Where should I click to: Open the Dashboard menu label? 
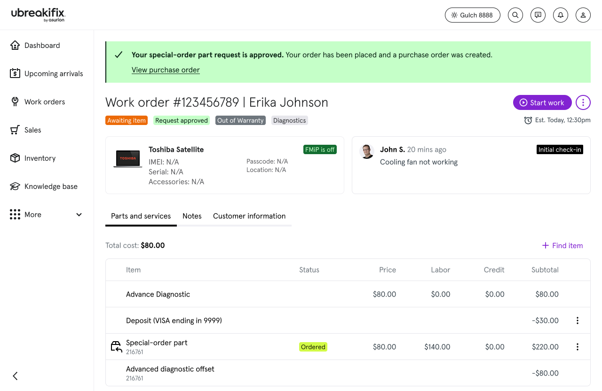click(42, 46)
